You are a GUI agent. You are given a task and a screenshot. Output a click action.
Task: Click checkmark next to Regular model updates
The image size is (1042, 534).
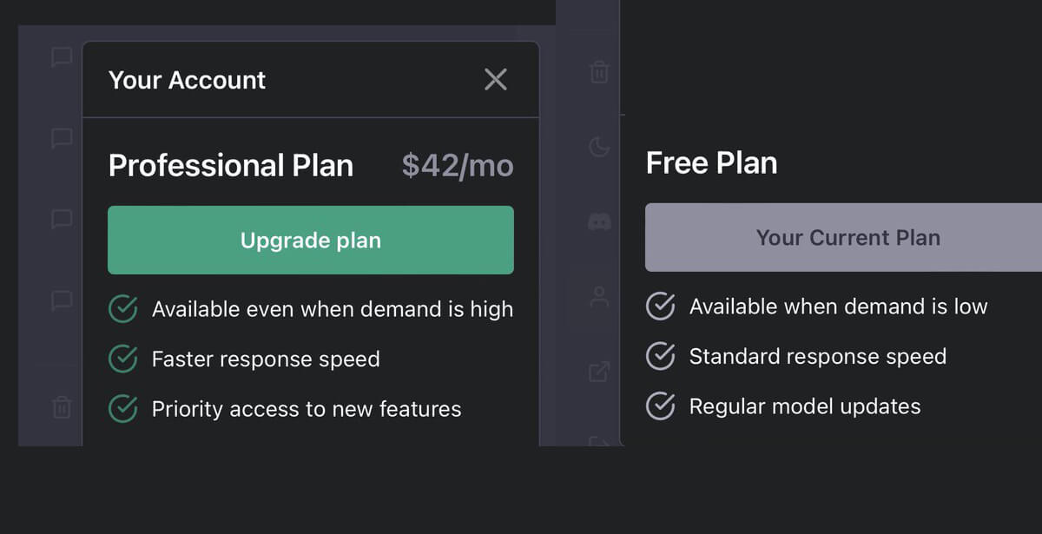point(661,405)
